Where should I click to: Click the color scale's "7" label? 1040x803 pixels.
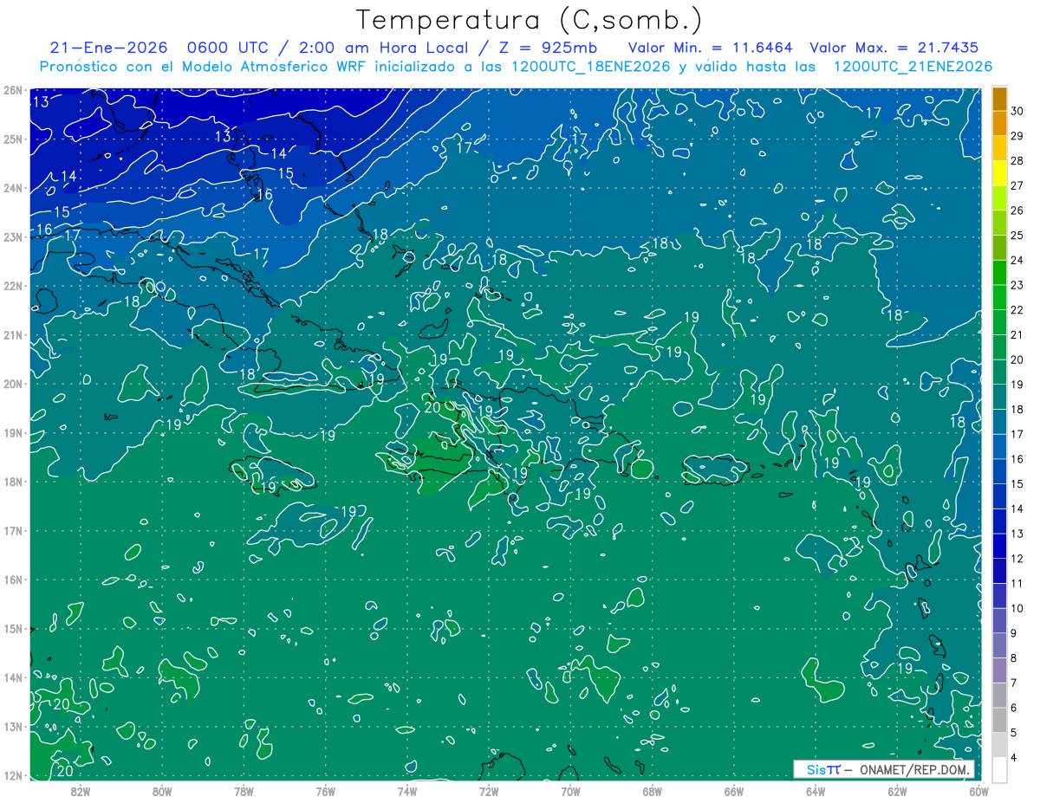(1014, 683)
